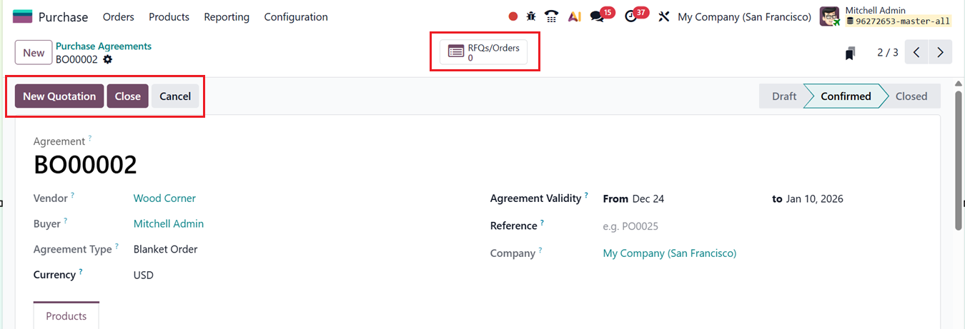Go to the previous record arrow
The image size is (965, 329).
(916, 52)
